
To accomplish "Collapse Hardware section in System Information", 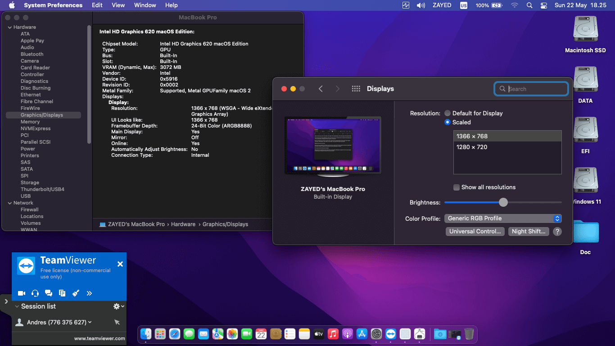I will click(x=10, y=27).
